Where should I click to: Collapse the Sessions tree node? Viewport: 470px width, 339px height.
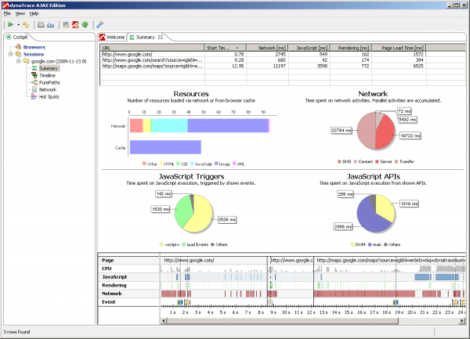[10, 54]
